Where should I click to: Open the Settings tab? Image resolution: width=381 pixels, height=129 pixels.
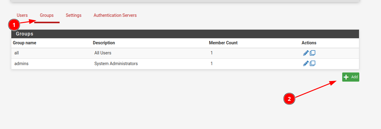coord(74,15)
